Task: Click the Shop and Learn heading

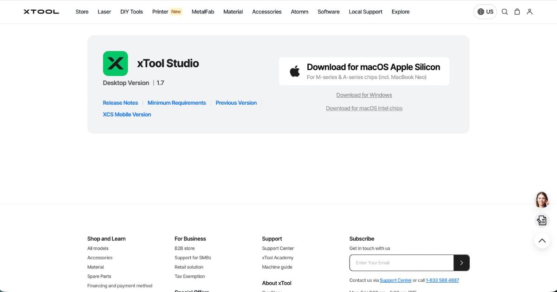Action: point(106,239)
